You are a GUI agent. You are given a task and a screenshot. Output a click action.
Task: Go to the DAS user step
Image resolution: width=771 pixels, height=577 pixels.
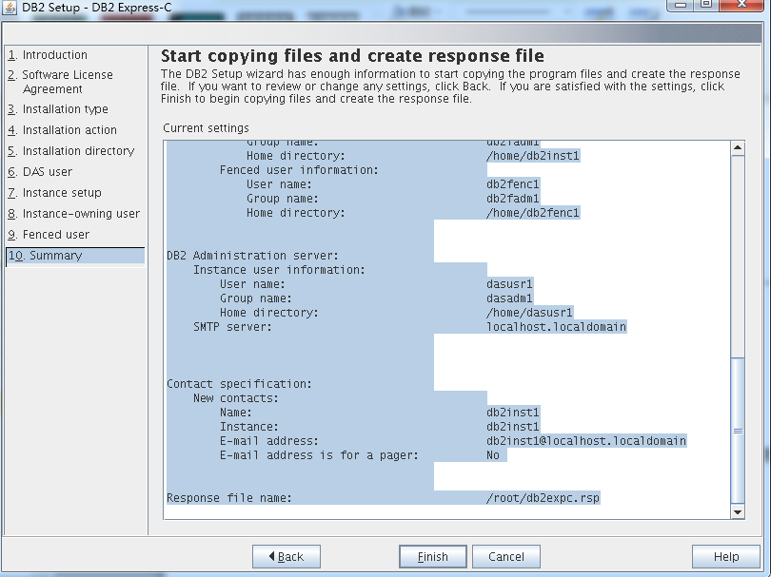pyautogui.click(x=40, y=172)
